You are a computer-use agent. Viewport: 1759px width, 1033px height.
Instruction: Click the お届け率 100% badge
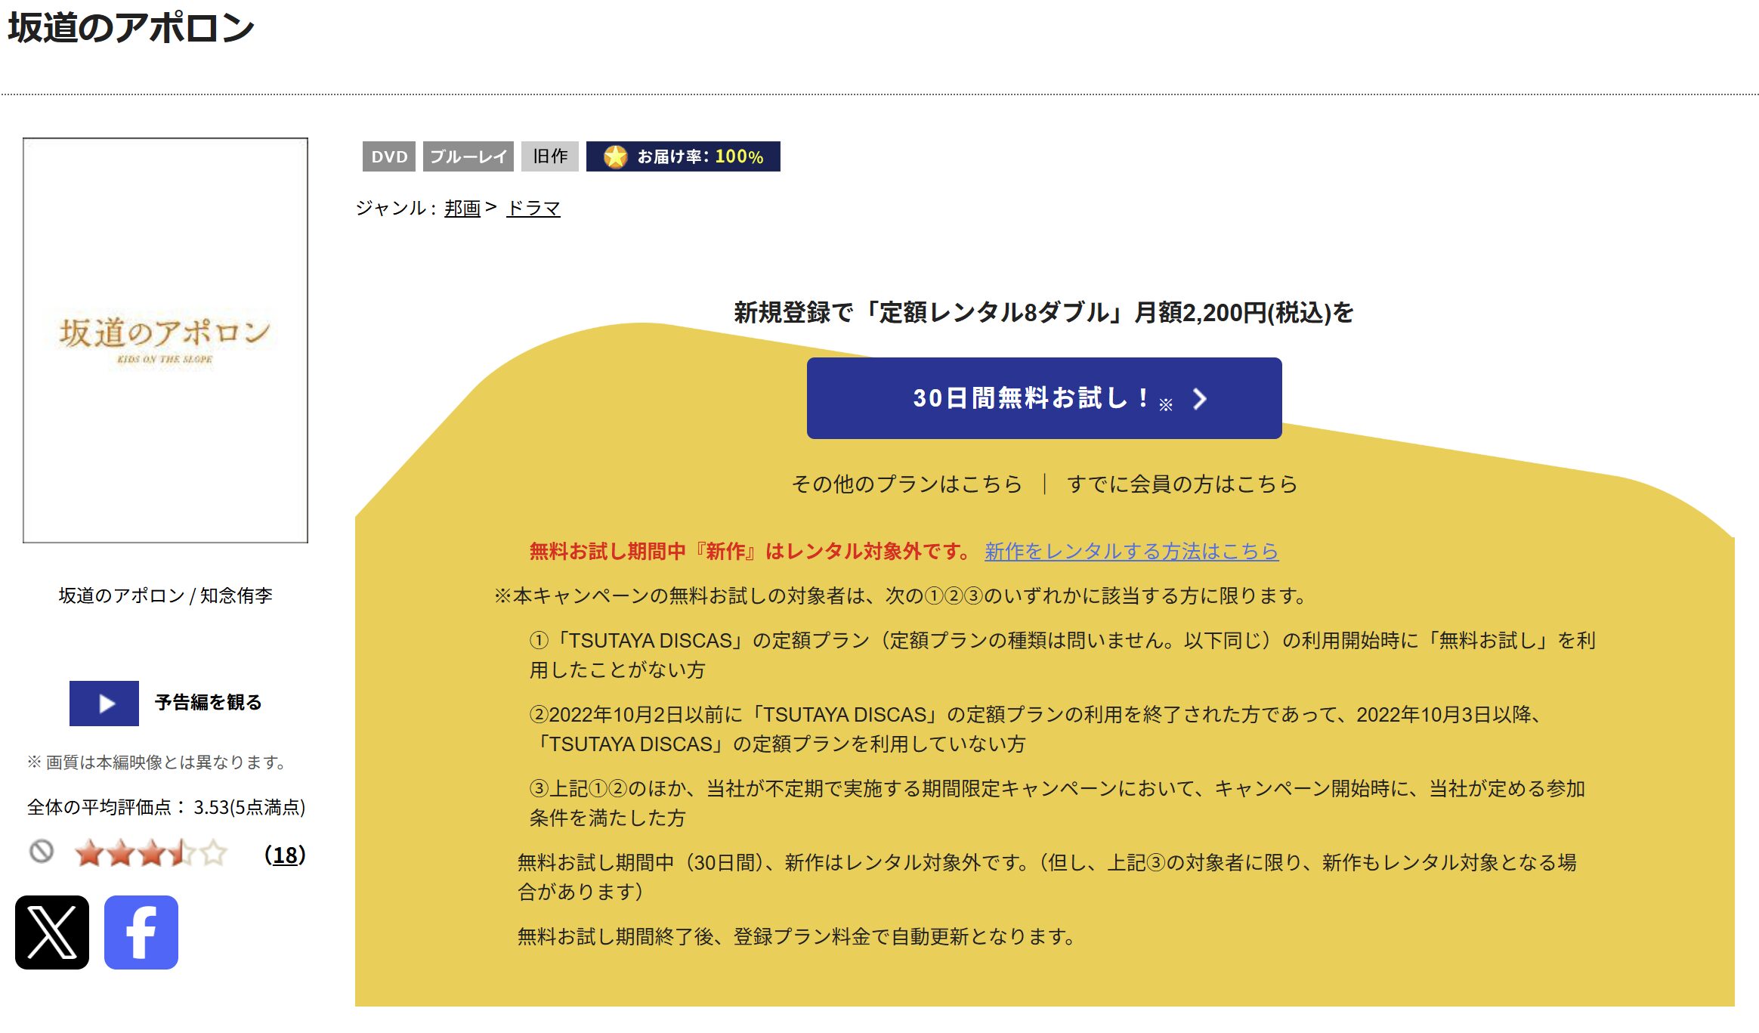coord(683,156)
